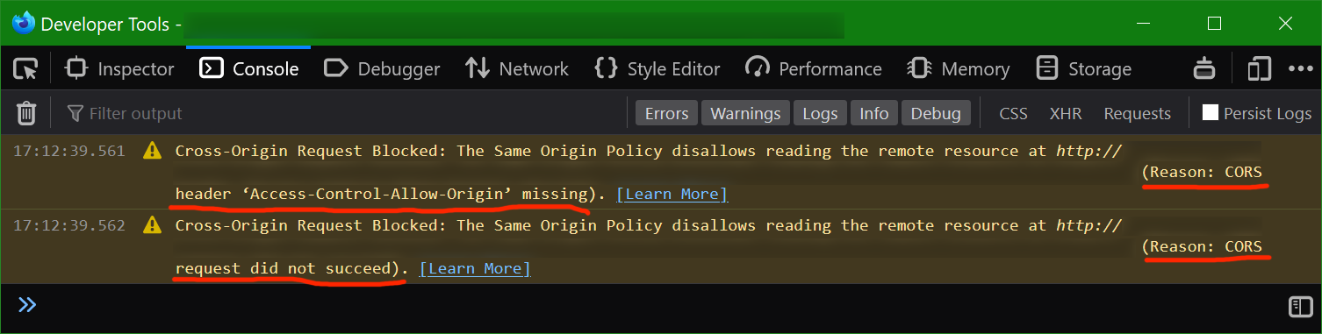The height and width of the screenshot is (334, 1322).
Task: Toggle the Requests filter
Action: coord(1138,113)
